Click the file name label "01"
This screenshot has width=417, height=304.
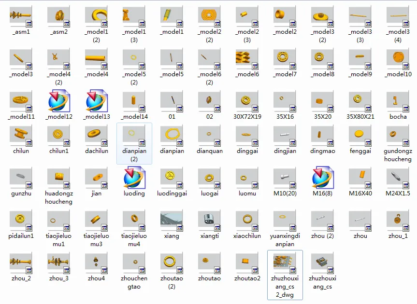click(x=172, y=117)
